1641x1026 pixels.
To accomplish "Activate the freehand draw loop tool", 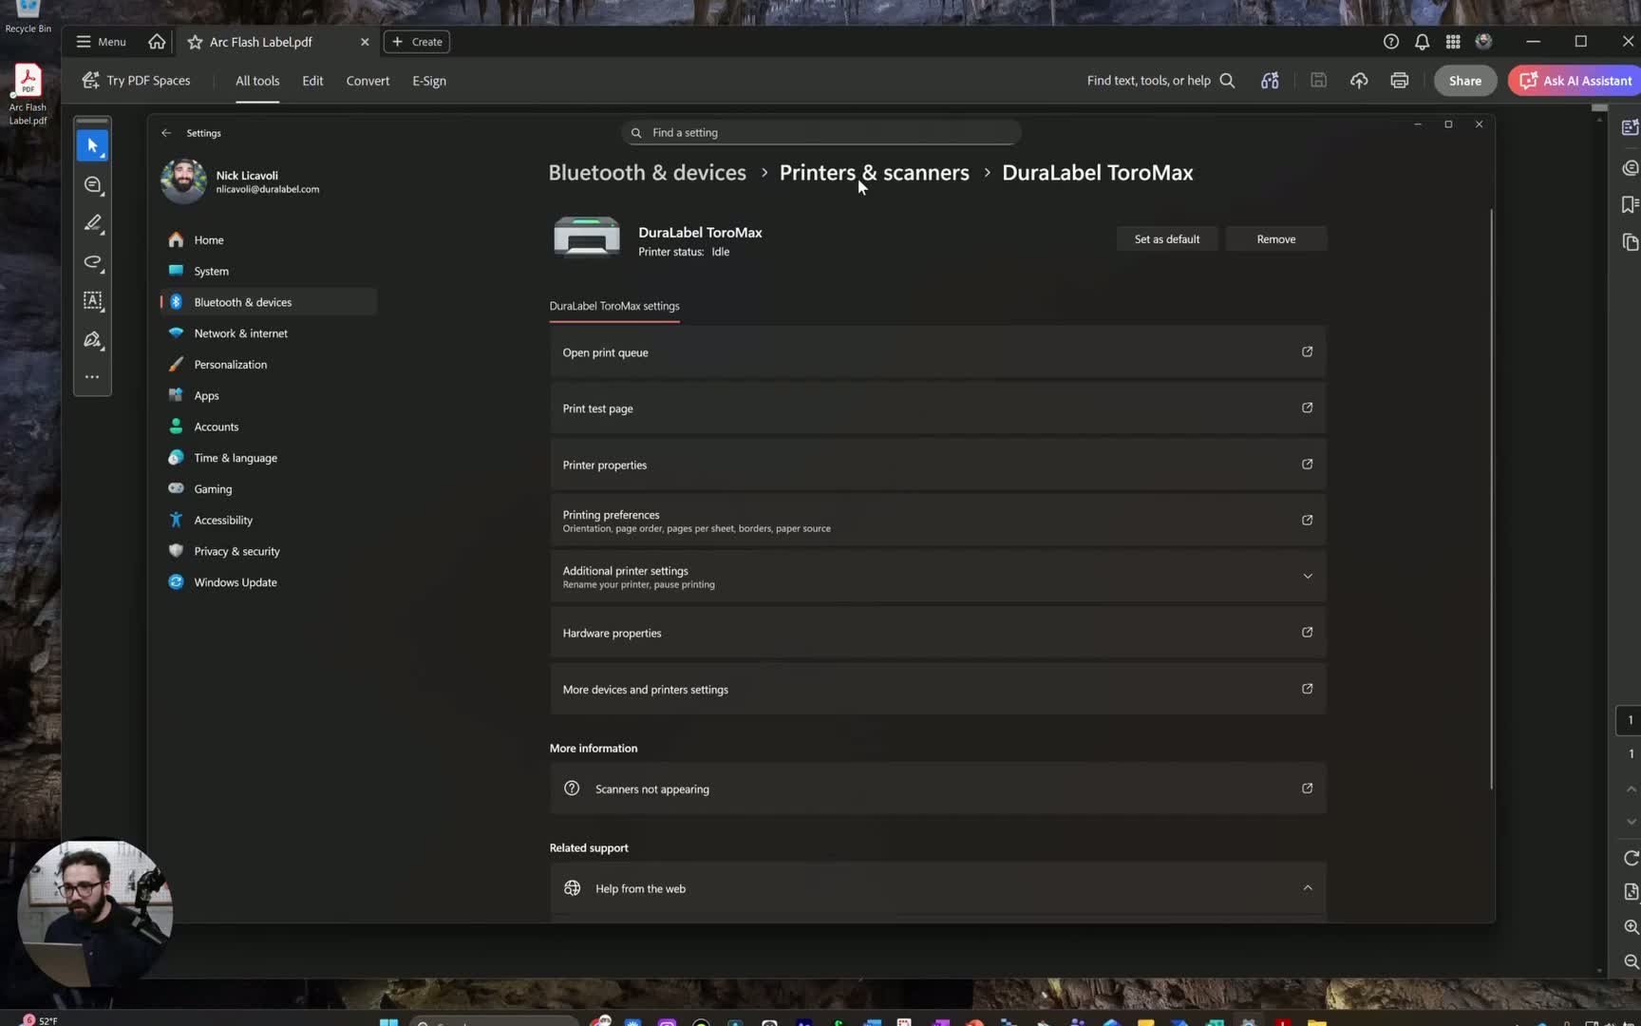I will (92, 262).
